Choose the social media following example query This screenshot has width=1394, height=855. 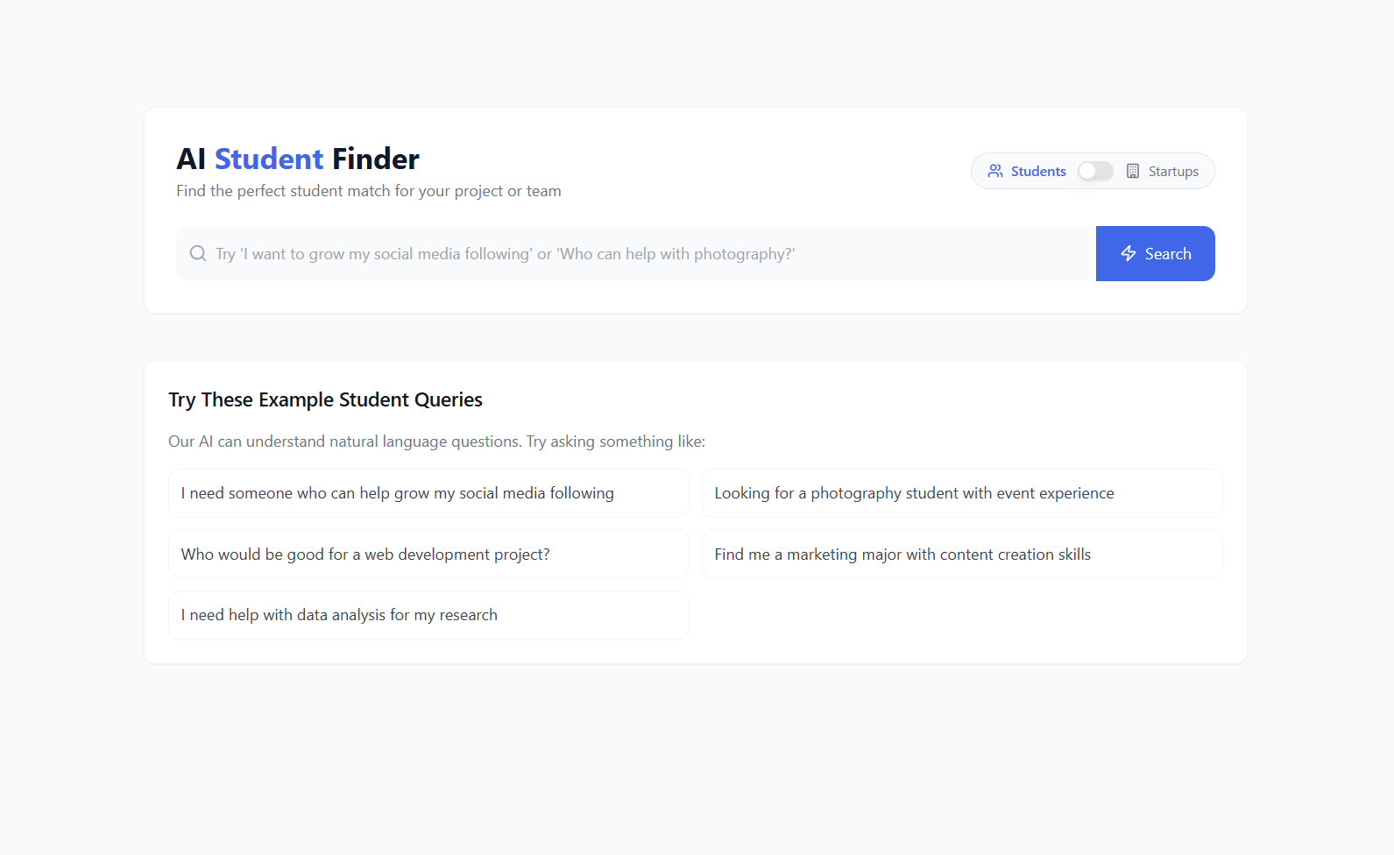coord(428,493)
